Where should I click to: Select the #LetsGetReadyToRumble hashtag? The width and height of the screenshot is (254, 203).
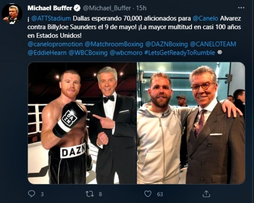click(x=180, y=53)
